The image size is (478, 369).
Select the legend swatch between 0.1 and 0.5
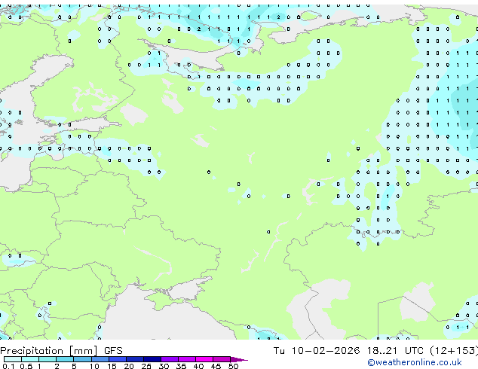click(x=13, y=359)
